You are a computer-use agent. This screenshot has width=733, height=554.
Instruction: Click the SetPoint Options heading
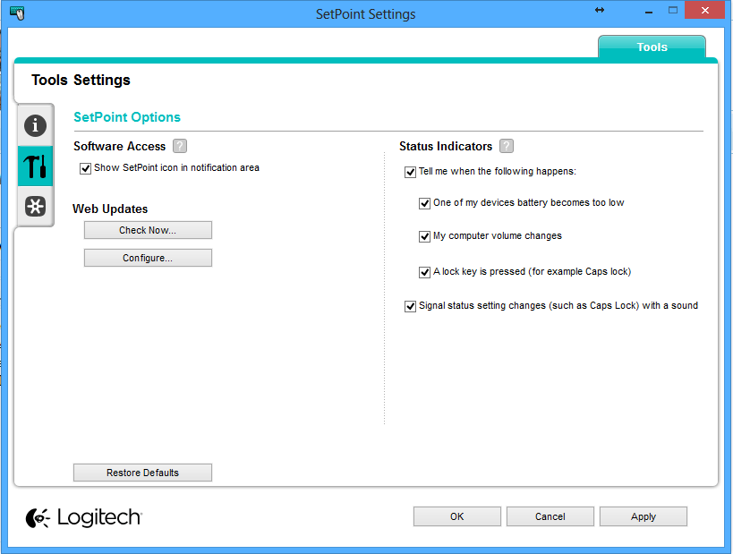pos(127,117)
